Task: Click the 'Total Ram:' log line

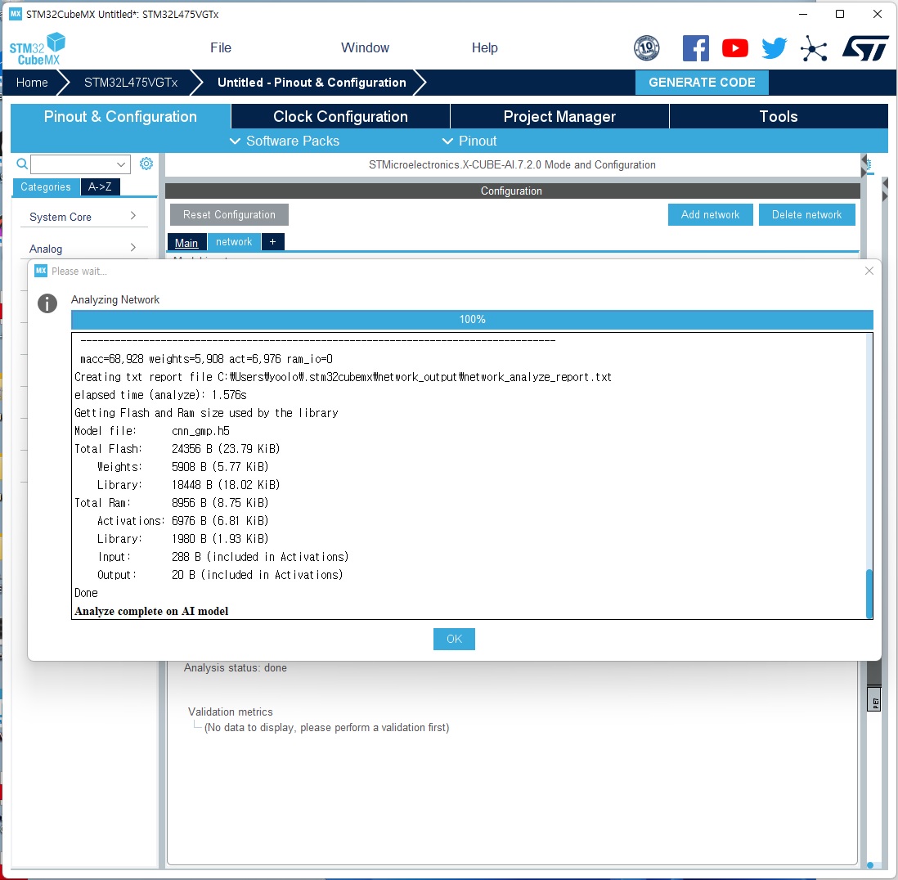Action: [171, 503]
